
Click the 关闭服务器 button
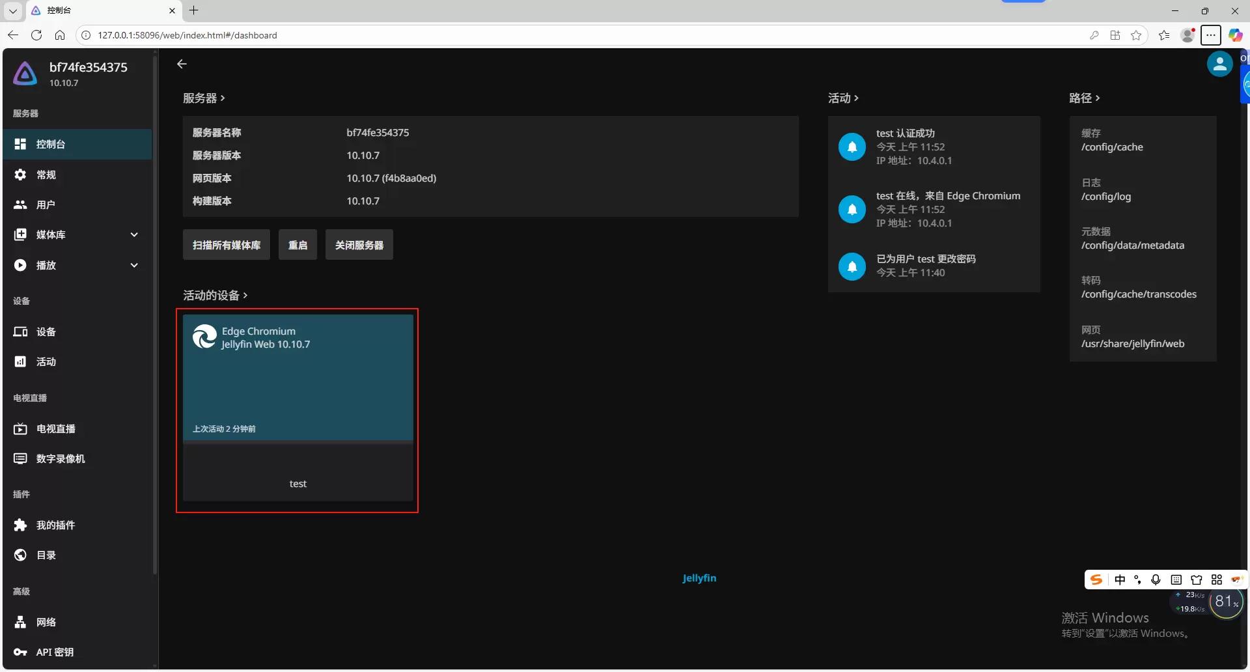tap(359, 245)
